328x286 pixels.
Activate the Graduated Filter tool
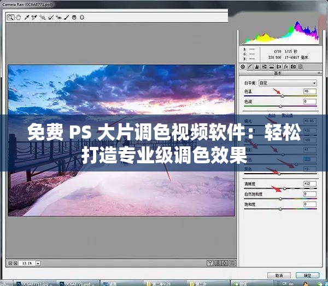[x=74, y=17]
